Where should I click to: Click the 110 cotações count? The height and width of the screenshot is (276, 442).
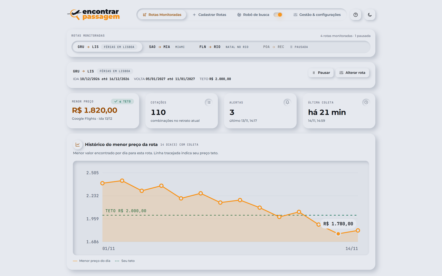[x=158, y=112]
